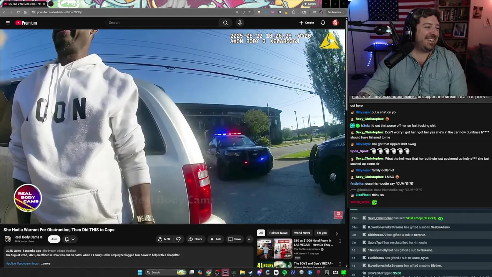The image size is (492, 277).
Task: Mute the tab using its speaker icon
Action: coord(39,4)
